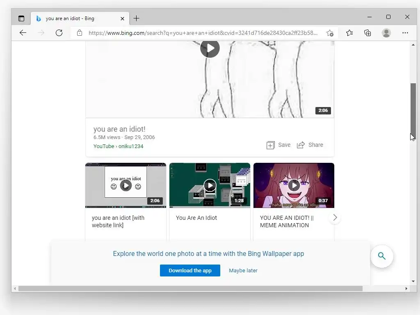Open a new tab with the plus button
This screenshot has height=315, width=420.
pos(136,18)
